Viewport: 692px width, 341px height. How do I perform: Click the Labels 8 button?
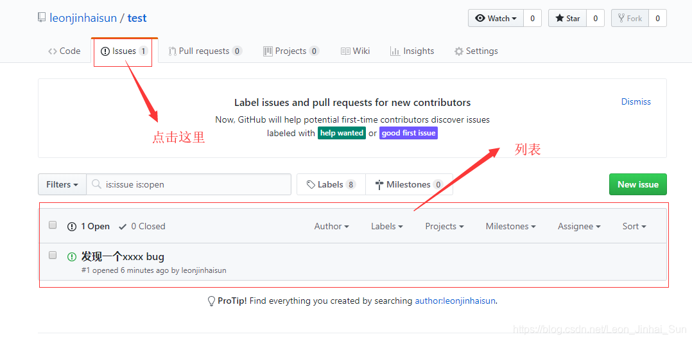pyautogui.click(x=331, y=184)
